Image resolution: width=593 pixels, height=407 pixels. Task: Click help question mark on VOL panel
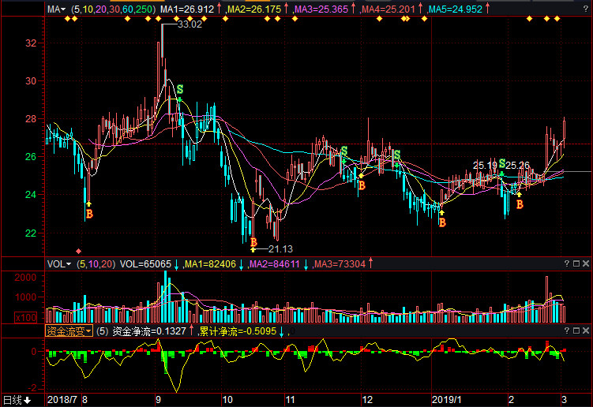pyautogui.click(x=566, y=263)
